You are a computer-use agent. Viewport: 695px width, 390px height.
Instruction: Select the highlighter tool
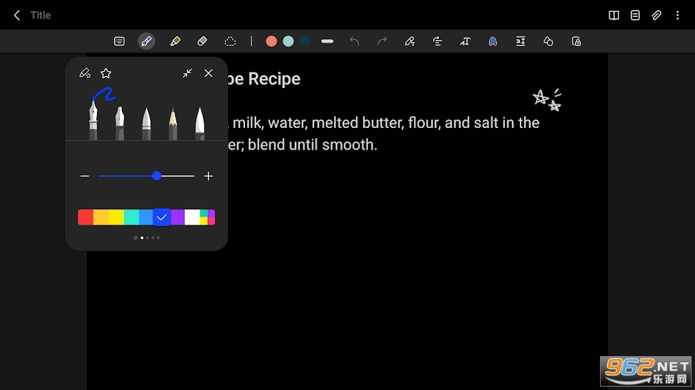click(175, 41)
